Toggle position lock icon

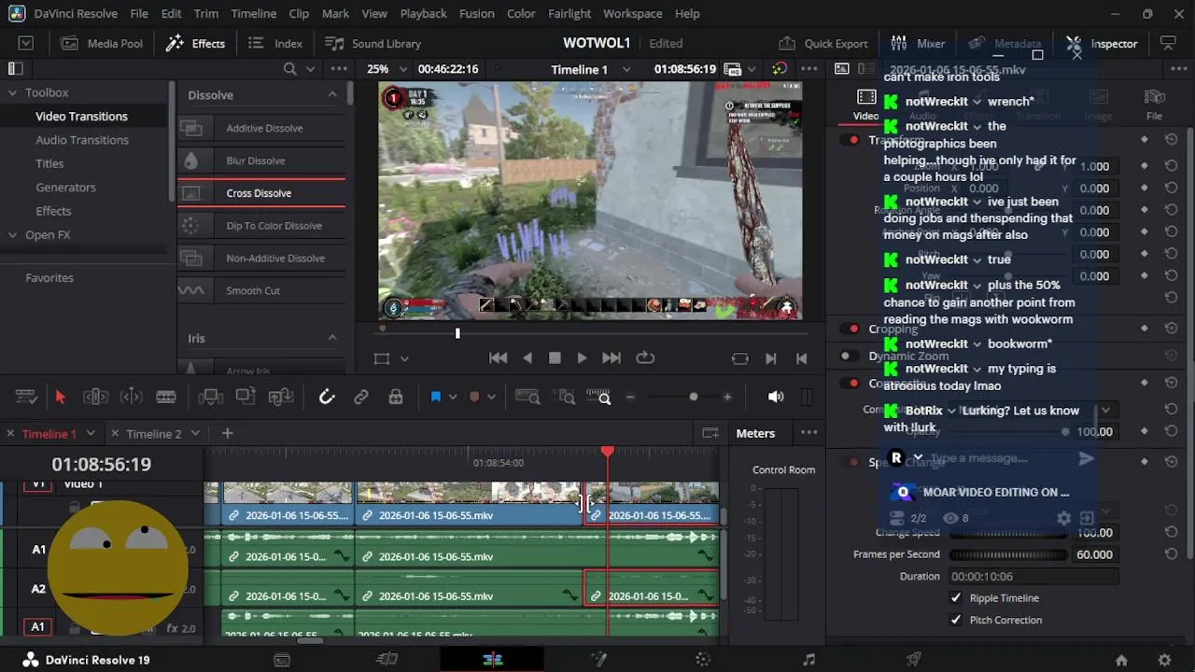tap(396, 397)
